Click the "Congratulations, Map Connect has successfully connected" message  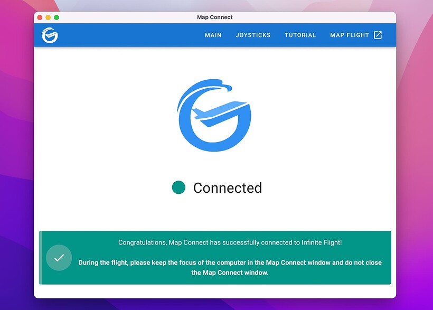click(230, 242)
